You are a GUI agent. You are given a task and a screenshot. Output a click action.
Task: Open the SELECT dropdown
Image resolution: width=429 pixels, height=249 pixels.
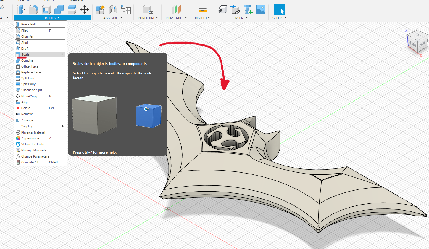coord(279,18)
